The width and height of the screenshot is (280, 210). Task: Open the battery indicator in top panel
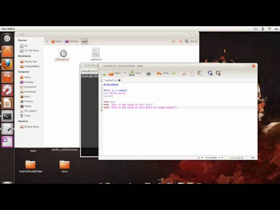(262, 29)
